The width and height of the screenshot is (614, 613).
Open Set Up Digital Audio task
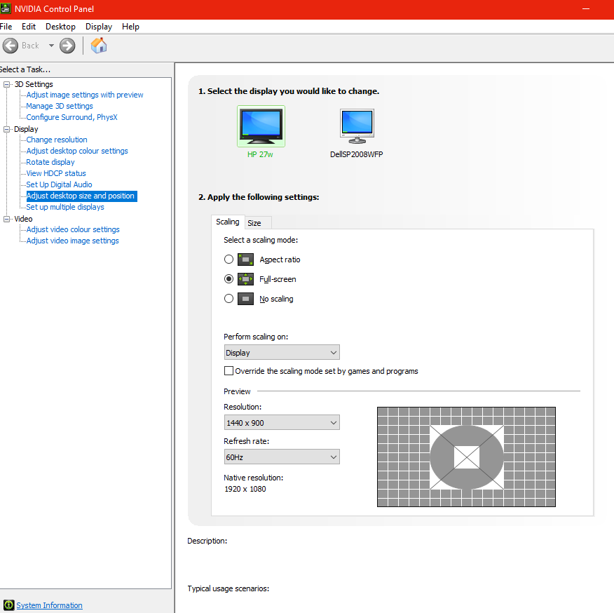tap(59, 184)
